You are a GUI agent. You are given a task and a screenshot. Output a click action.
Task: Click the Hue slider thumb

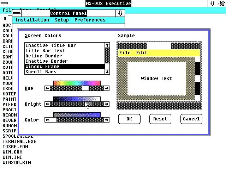click(x=85, y=88)
